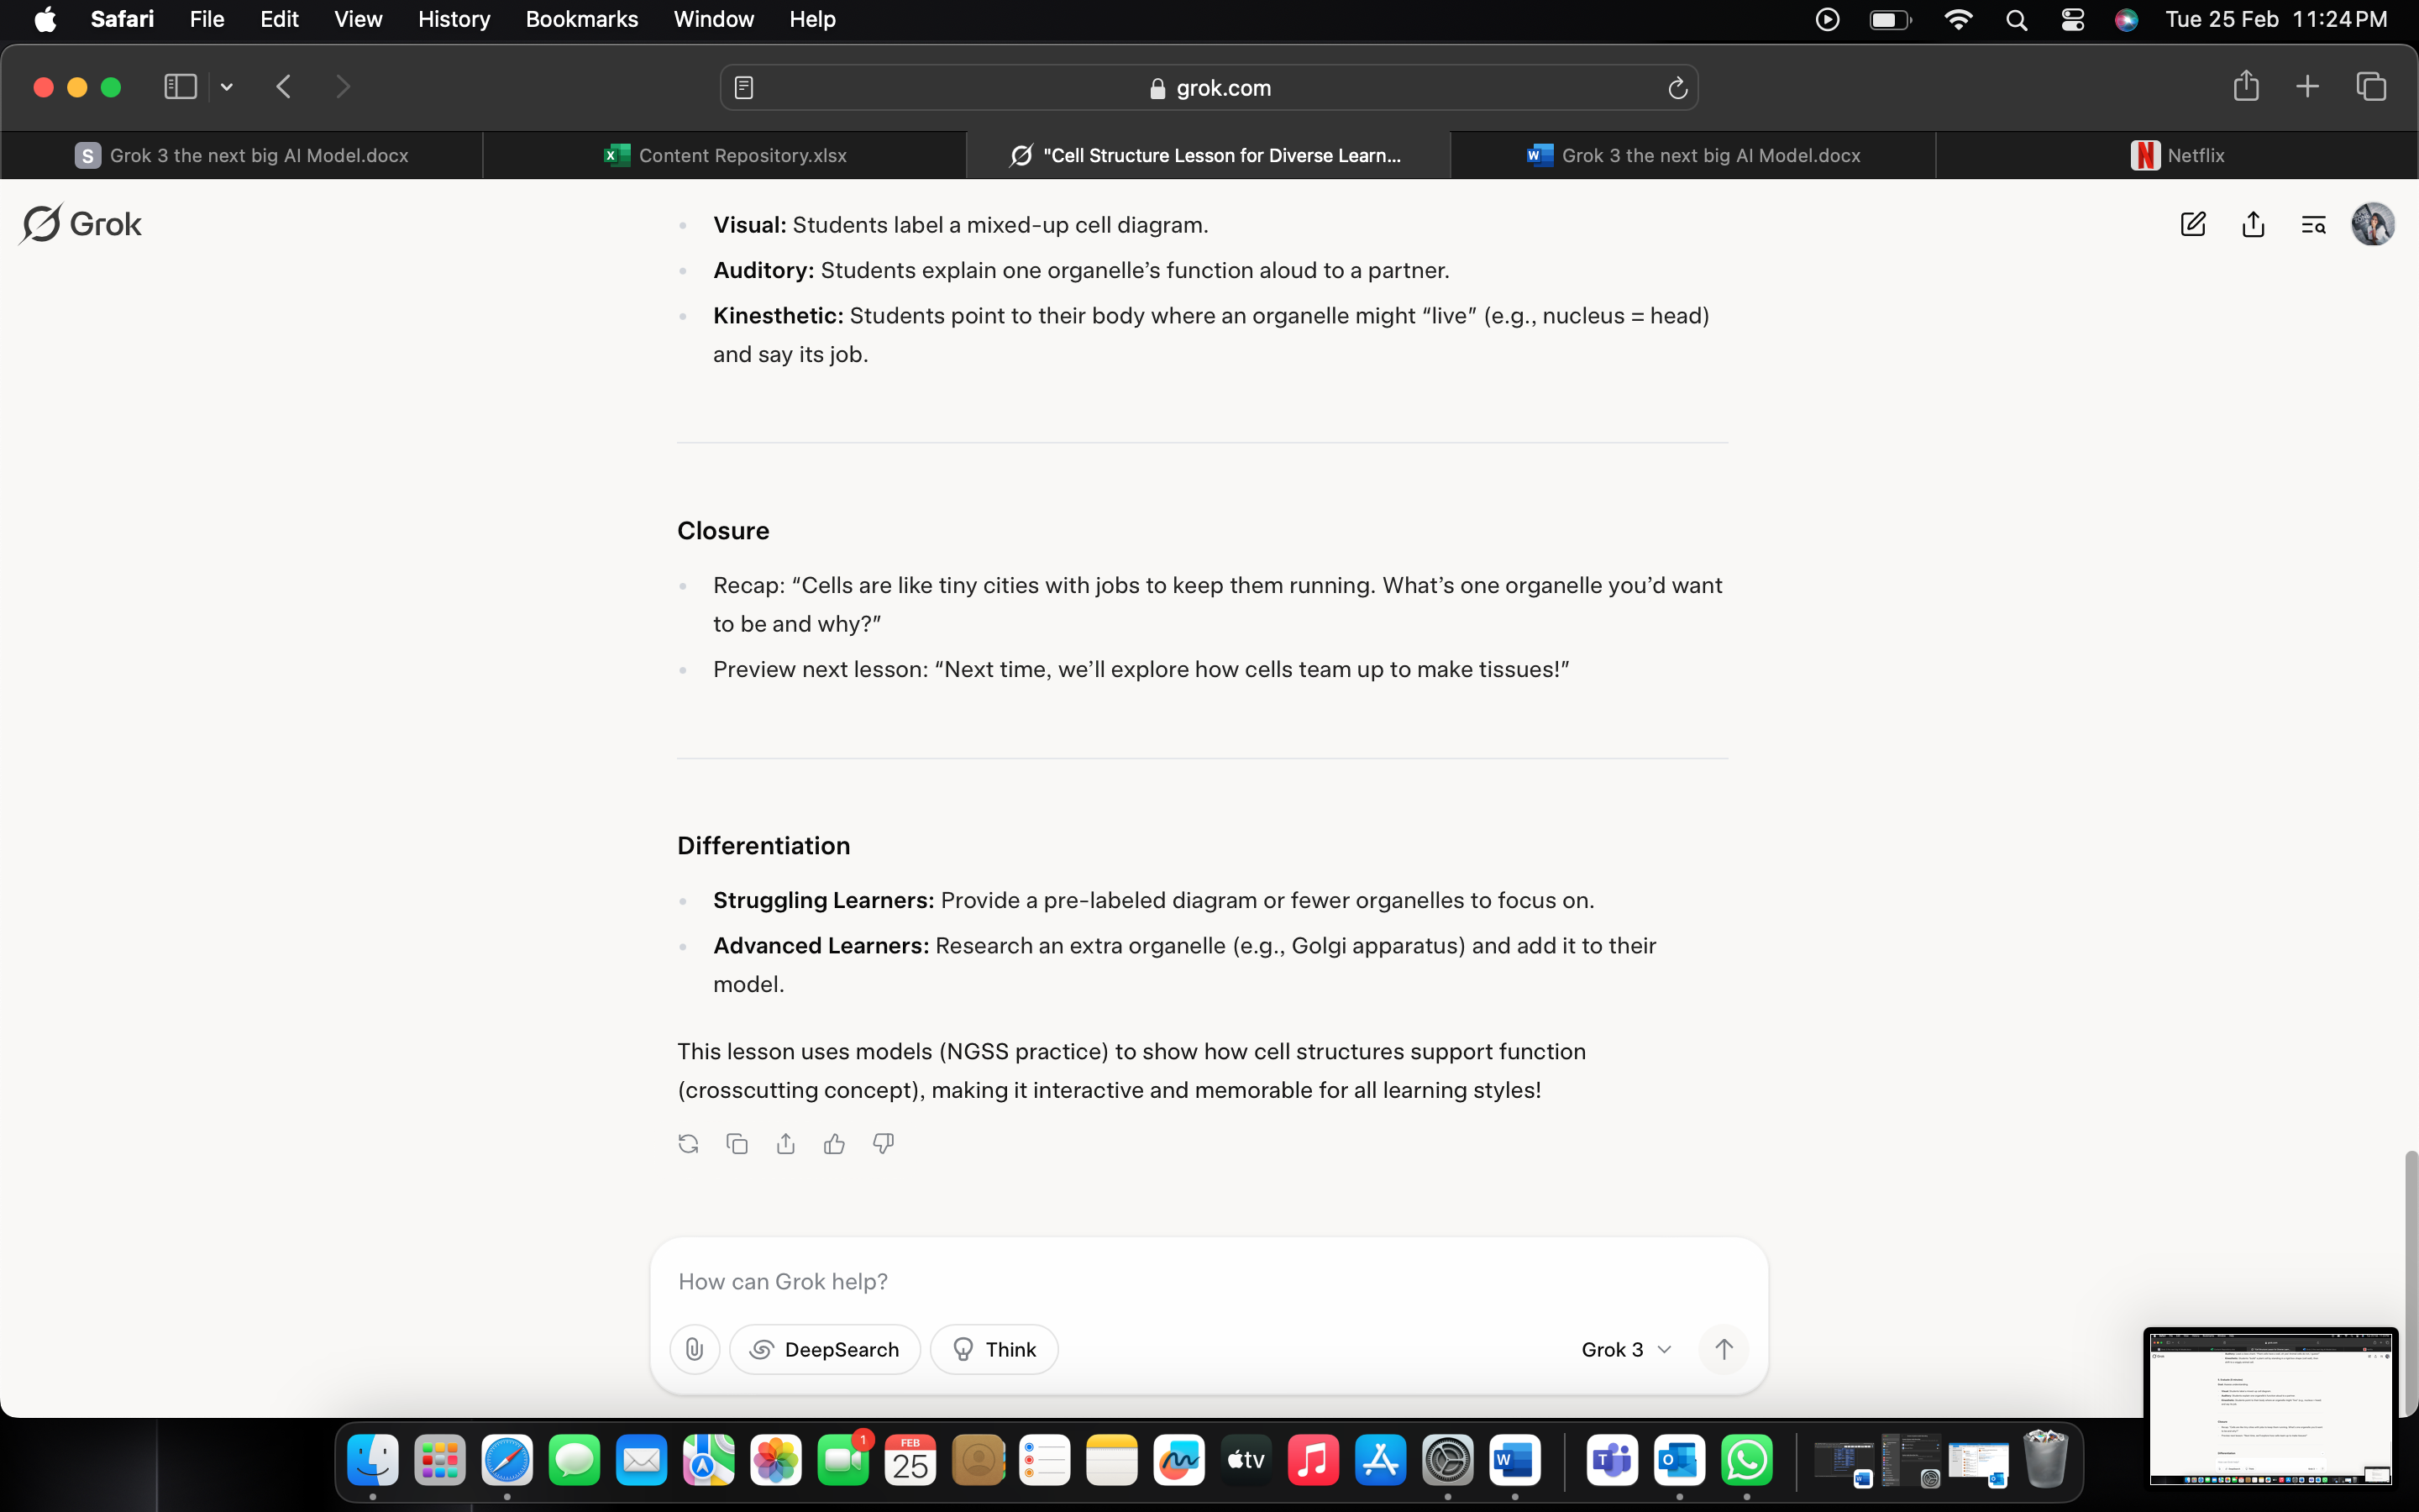Open the History menu
Image resolution: width=2419 pixels, height=1512 pixels.
pyautogui.click(x=454, y=19)
